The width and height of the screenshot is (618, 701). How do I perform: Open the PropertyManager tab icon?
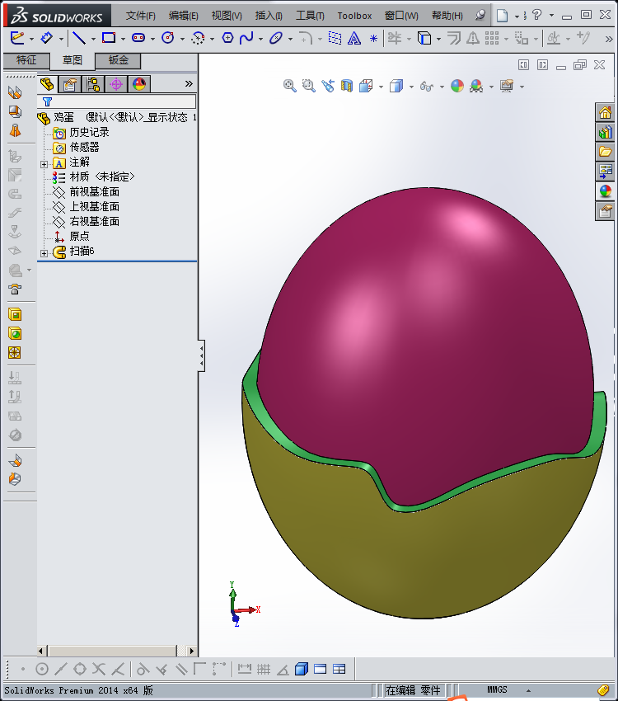click(70, 84)
